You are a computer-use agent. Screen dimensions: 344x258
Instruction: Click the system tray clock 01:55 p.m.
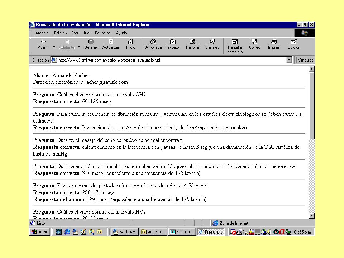[302, 232]
